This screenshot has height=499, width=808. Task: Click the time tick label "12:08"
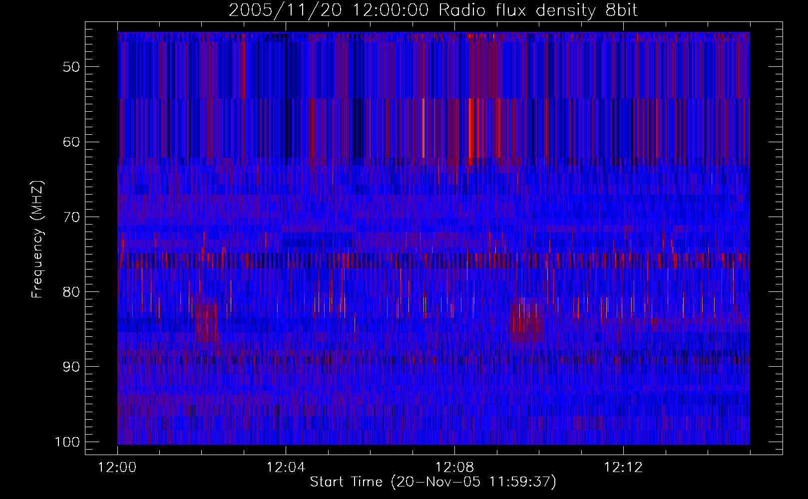click(454, 468)
